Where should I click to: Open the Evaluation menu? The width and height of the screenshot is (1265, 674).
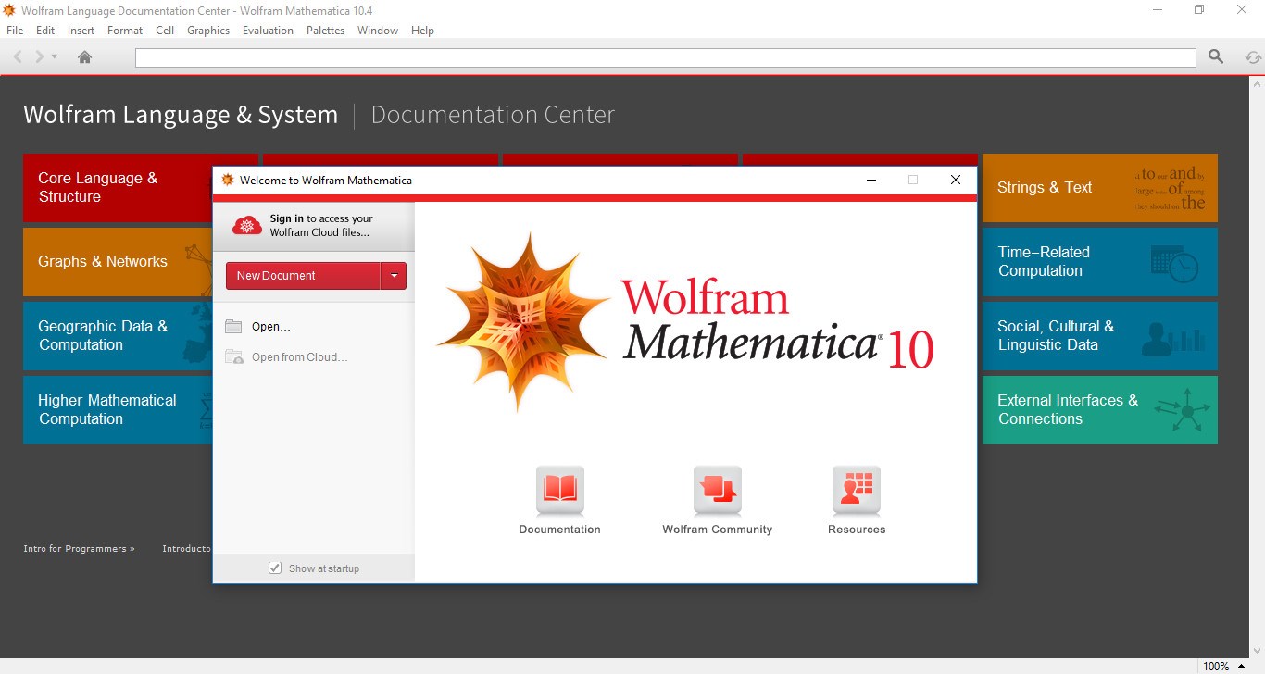pos(268,31)
